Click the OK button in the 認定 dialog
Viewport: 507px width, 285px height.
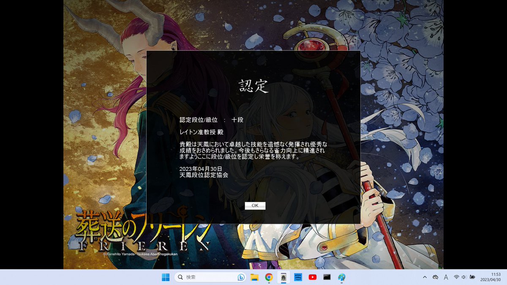click(x=255, y=206)
